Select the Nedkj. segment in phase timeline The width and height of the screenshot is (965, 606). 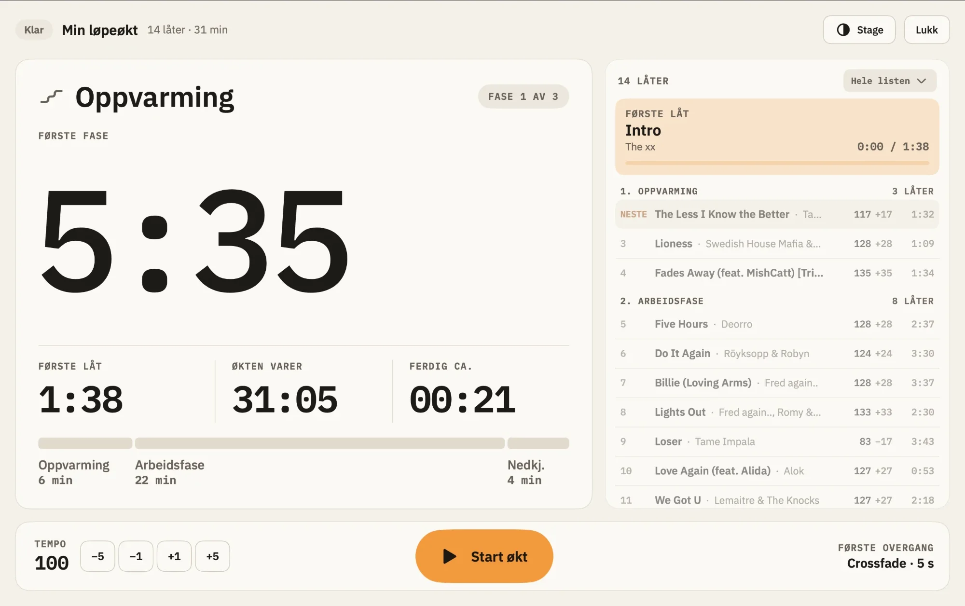pos(538,443)
